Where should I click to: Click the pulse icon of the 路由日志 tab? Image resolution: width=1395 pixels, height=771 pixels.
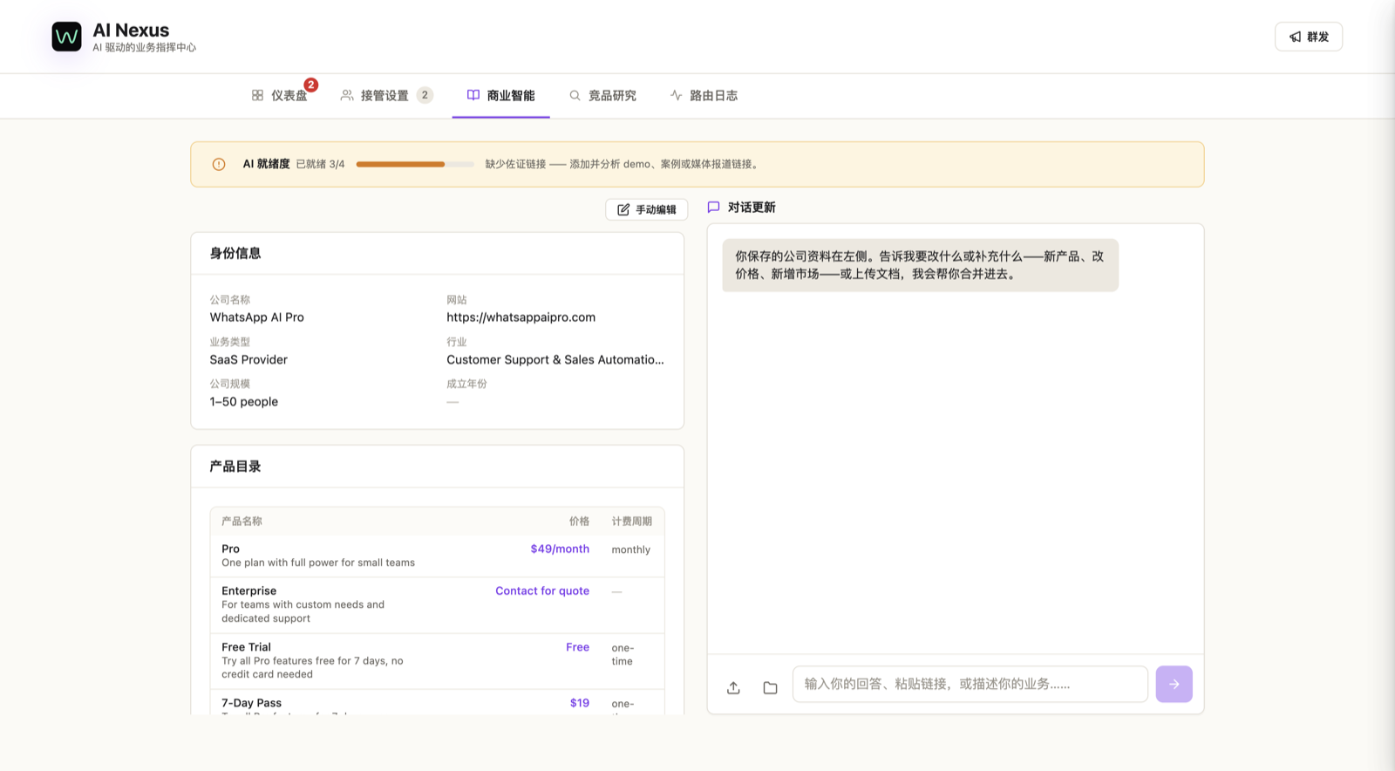click(x=676, y=95)
